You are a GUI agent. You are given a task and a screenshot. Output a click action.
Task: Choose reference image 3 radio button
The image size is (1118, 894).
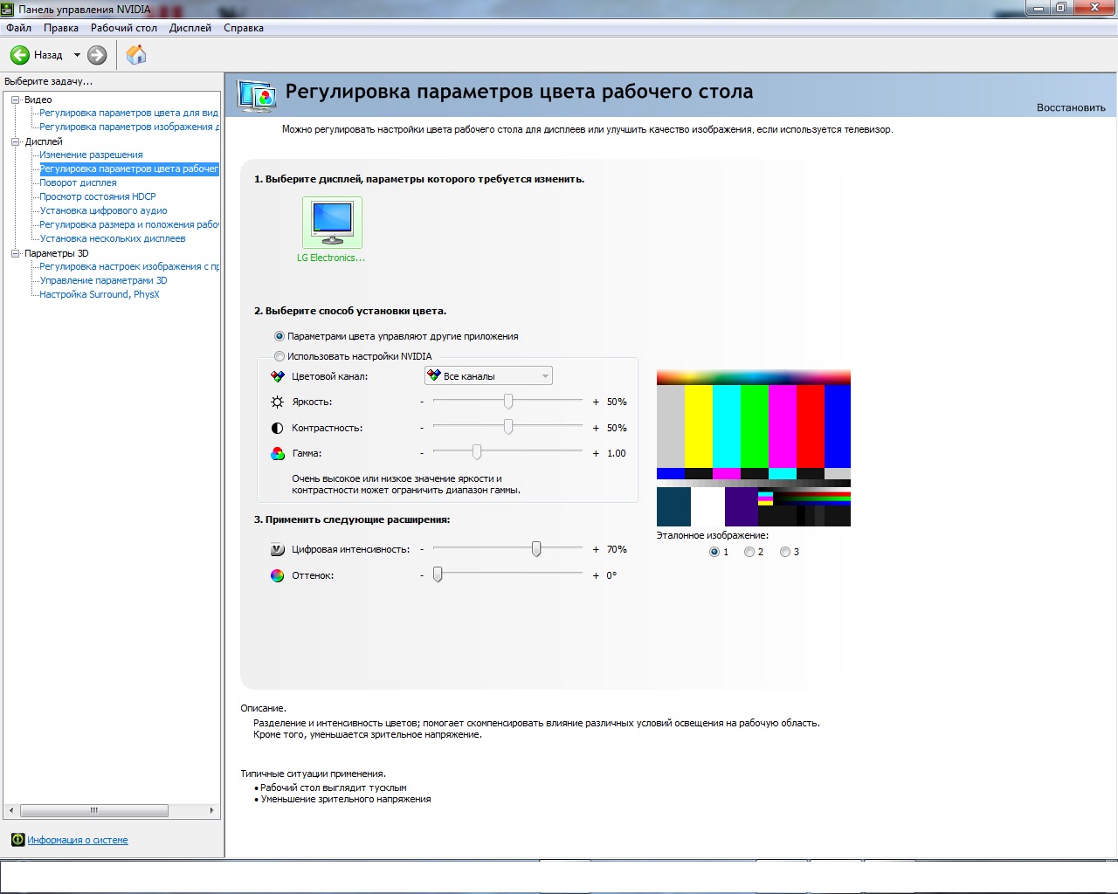click(x=785, y=552)
